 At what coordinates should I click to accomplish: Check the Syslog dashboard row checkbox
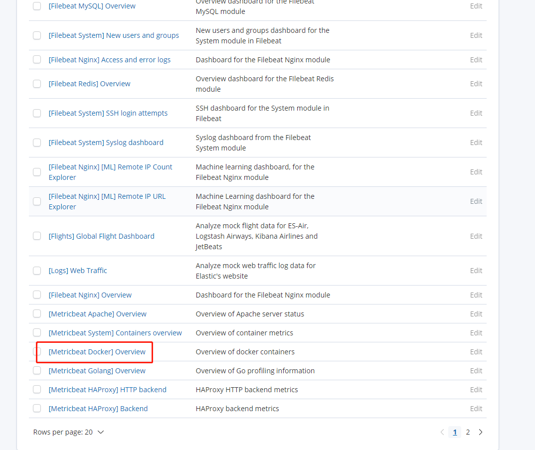coord(37,143)
